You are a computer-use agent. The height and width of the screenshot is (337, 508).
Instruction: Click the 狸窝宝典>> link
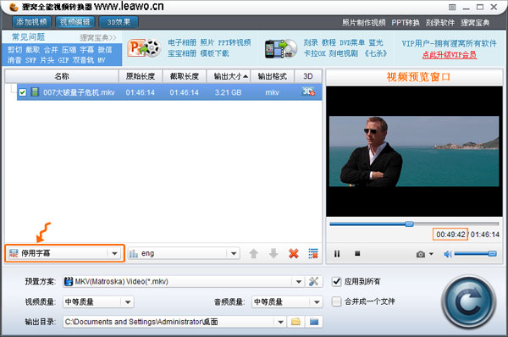98,37
